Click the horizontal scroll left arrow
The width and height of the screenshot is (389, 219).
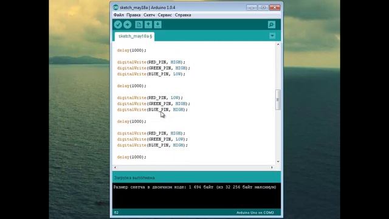tap(115, 168)
